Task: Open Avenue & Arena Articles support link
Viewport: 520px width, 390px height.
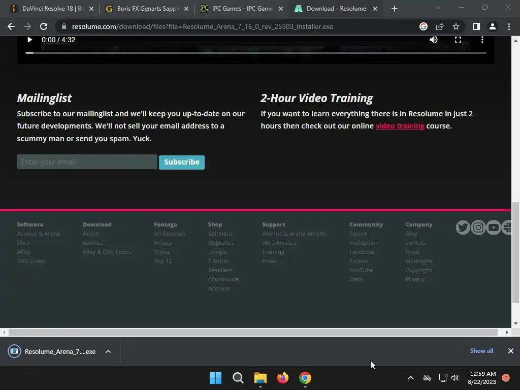Action: point(295,234)
